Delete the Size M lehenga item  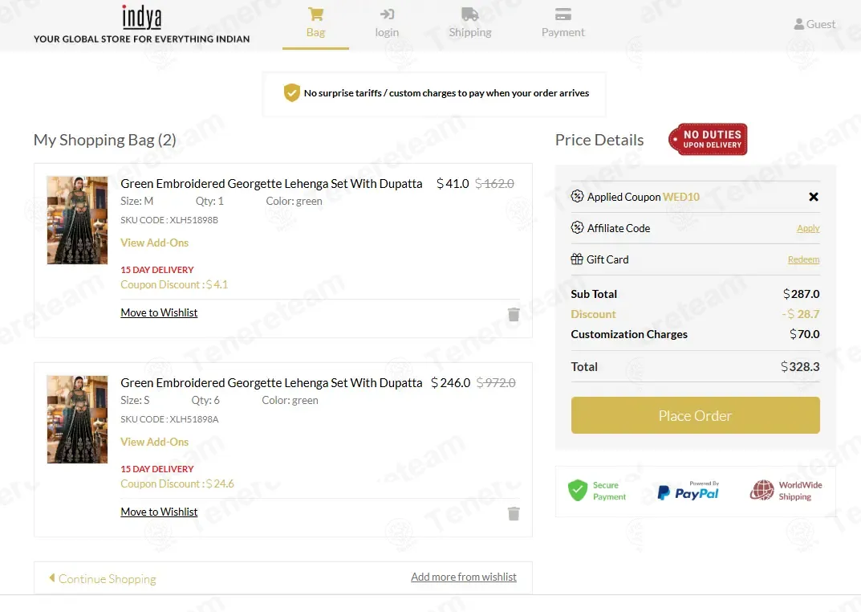[x=514, y=314]
